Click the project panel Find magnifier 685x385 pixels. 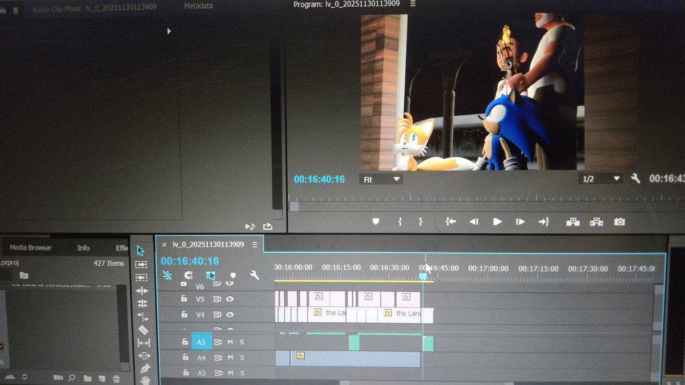pos(72,378)
